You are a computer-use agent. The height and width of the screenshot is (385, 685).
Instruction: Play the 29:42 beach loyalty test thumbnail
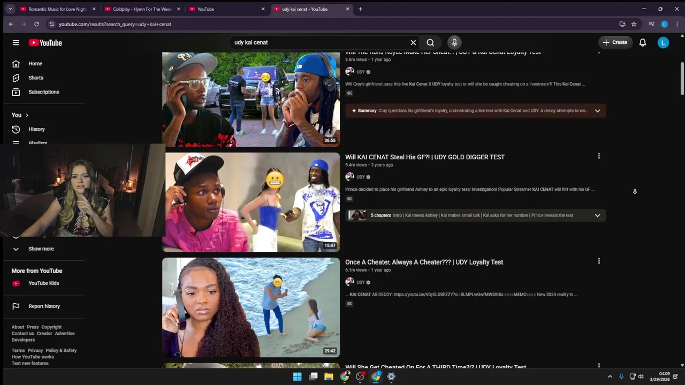point(251,307)
